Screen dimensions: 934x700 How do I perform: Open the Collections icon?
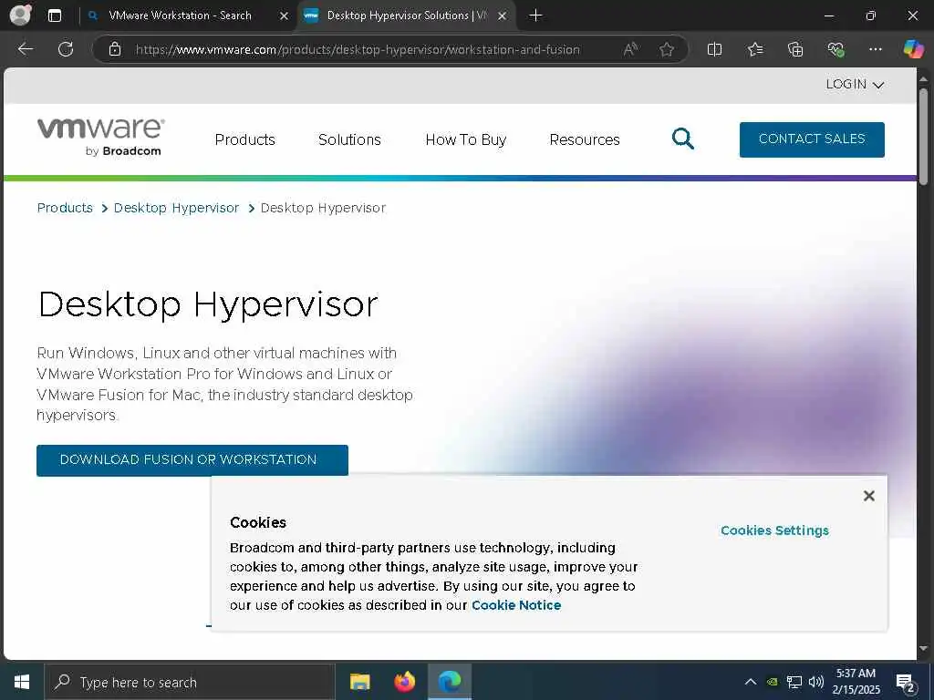click(795, 49)
